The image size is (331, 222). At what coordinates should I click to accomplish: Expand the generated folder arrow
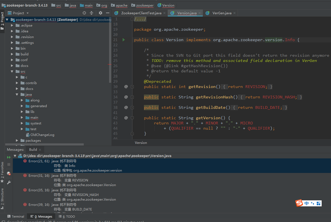point(22,106)
